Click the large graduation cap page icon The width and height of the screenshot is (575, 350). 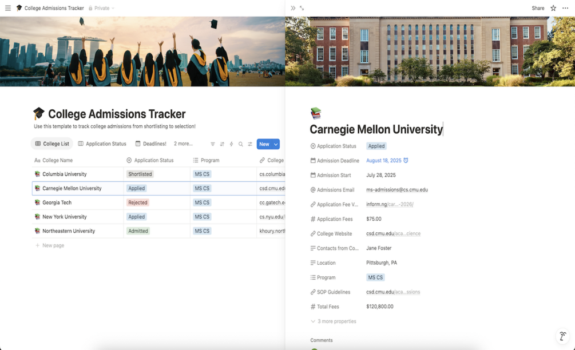click(x=38, y=113)
